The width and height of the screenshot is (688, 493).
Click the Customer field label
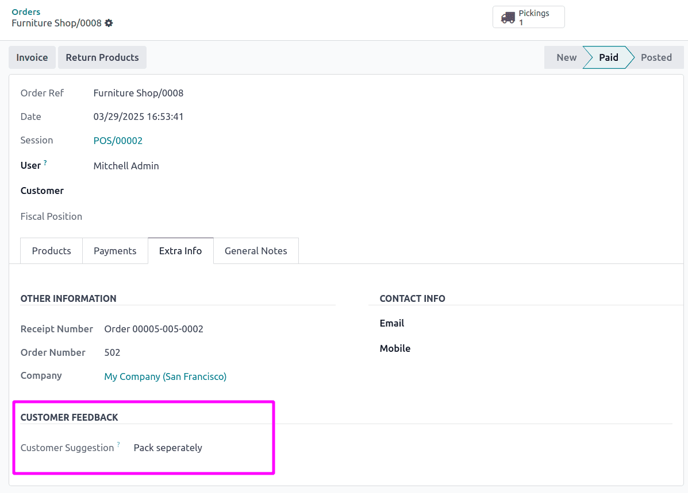[x=42, y=191]
